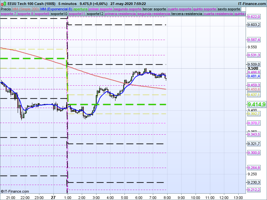Click the tercer soporte legend label
The height and width of the screenshot is (200, 267).
154,9
